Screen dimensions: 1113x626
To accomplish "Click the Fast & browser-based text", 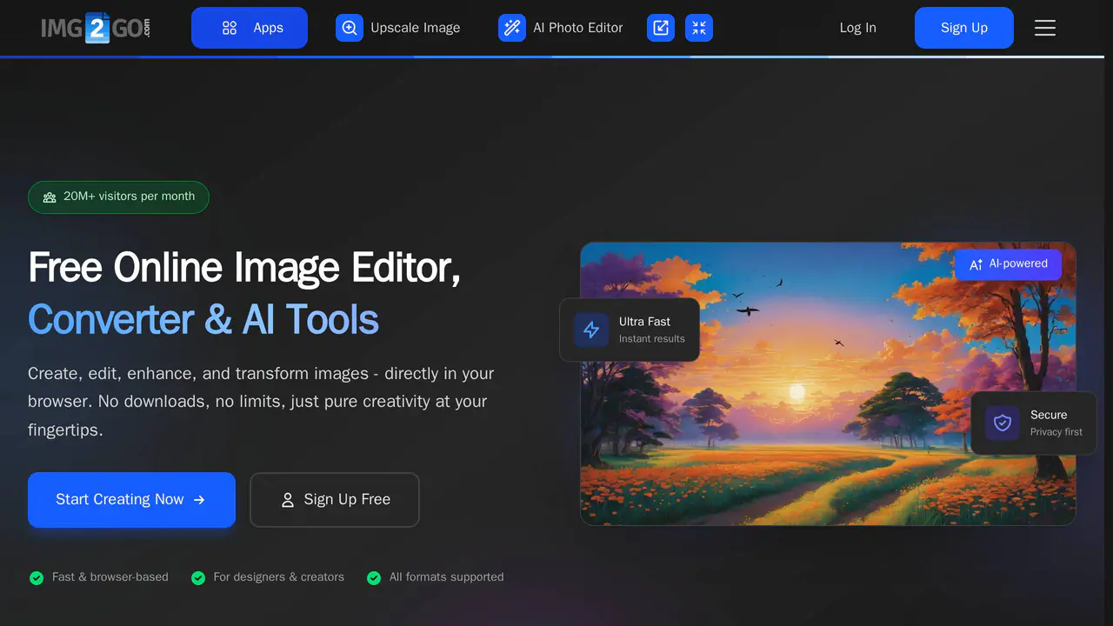I will [x=110, y=576].
